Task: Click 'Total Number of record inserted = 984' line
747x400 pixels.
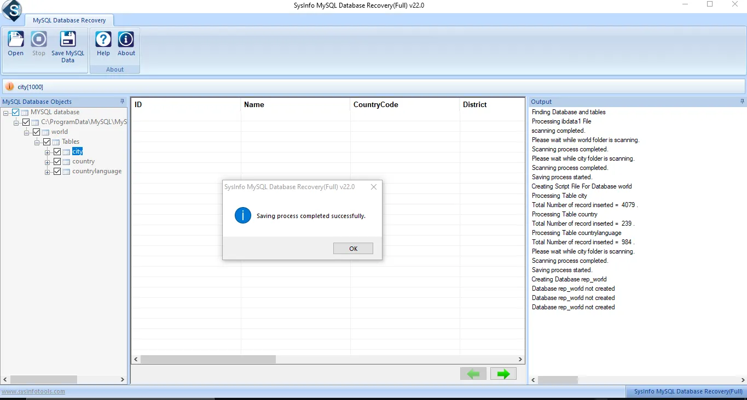Action: tap(583, 242)
